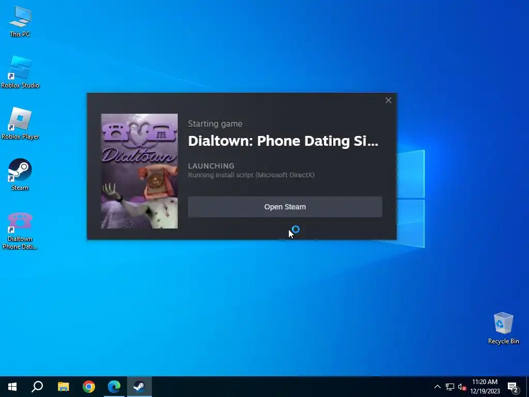Image resolution: width=529 pixels, height=397 pixels.
Task: Open File Explorer from taskbar
Action: tap(63, 387)
